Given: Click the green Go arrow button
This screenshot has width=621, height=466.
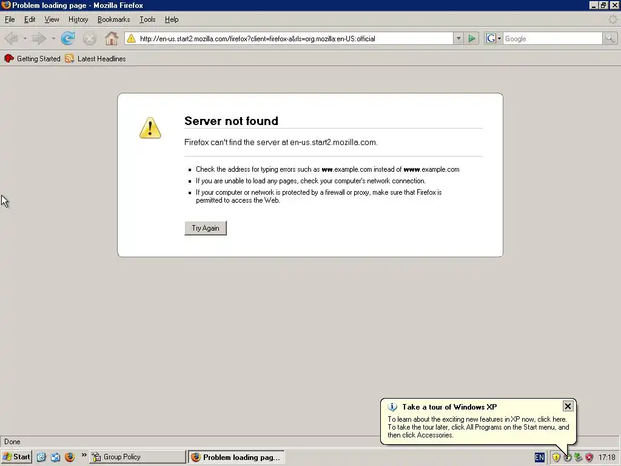Looking at the screenshot, I should (472, 38).
